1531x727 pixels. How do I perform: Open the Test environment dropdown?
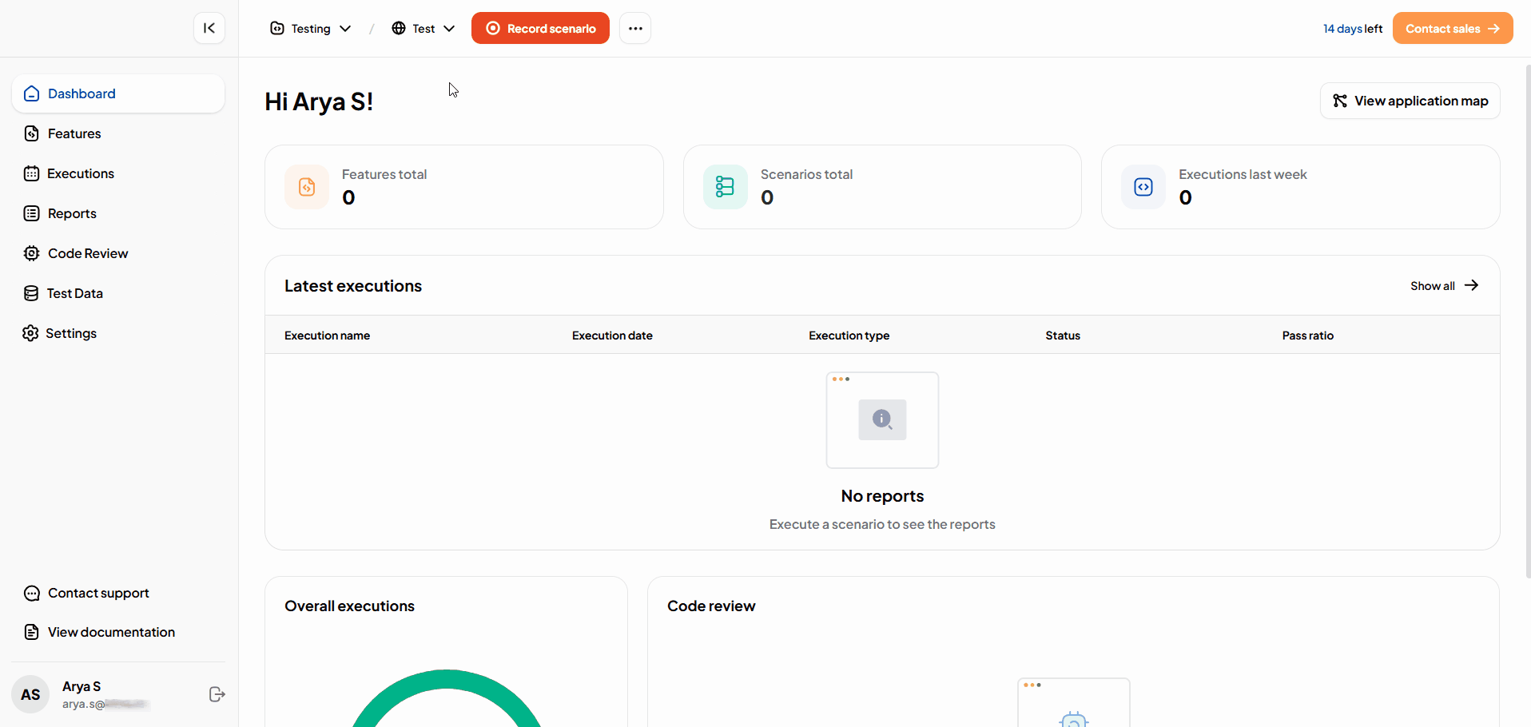[x=424, y=29]
